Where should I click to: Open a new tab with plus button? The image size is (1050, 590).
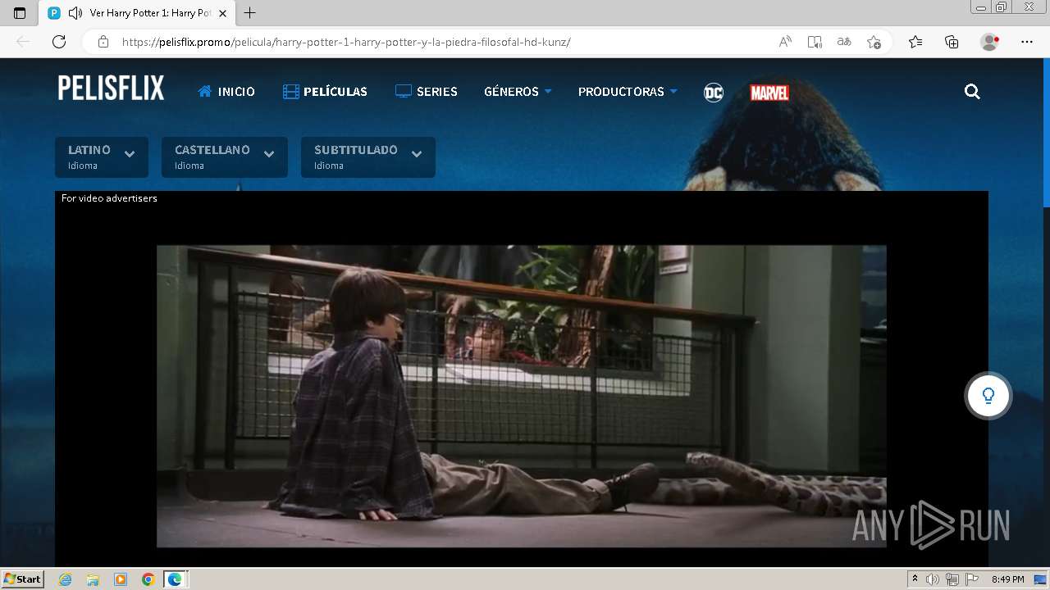pos(249,13)
